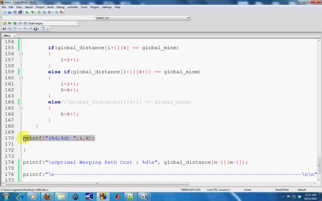Click the Step into debug icon
The height and width of the screenshot is (201, 322).
pos(20,29)
